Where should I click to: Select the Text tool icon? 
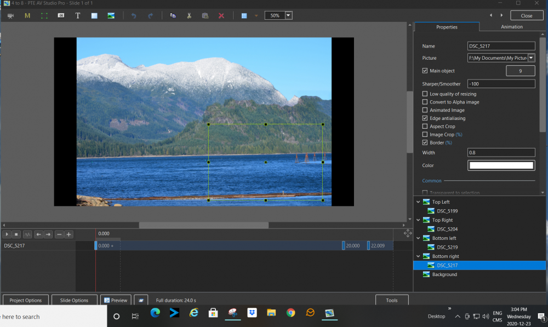78,15
